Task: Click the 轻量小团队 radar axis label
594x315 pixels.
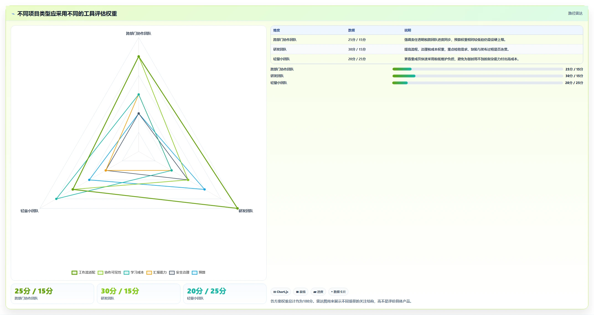Action: point(30,211)
